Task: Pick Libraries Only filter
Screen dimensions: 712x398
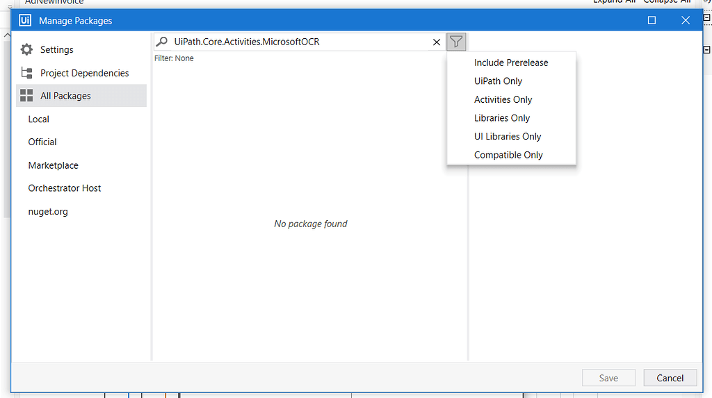Action: coord(511,118)
